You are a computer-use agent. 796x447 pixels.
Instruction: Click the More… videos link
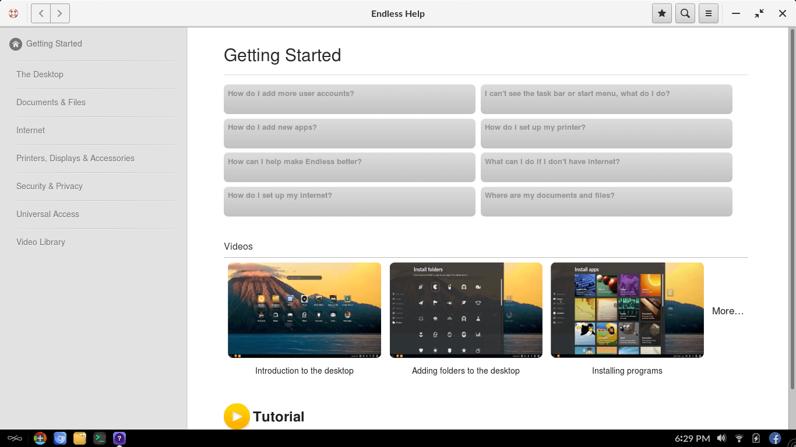pos(728,311)
